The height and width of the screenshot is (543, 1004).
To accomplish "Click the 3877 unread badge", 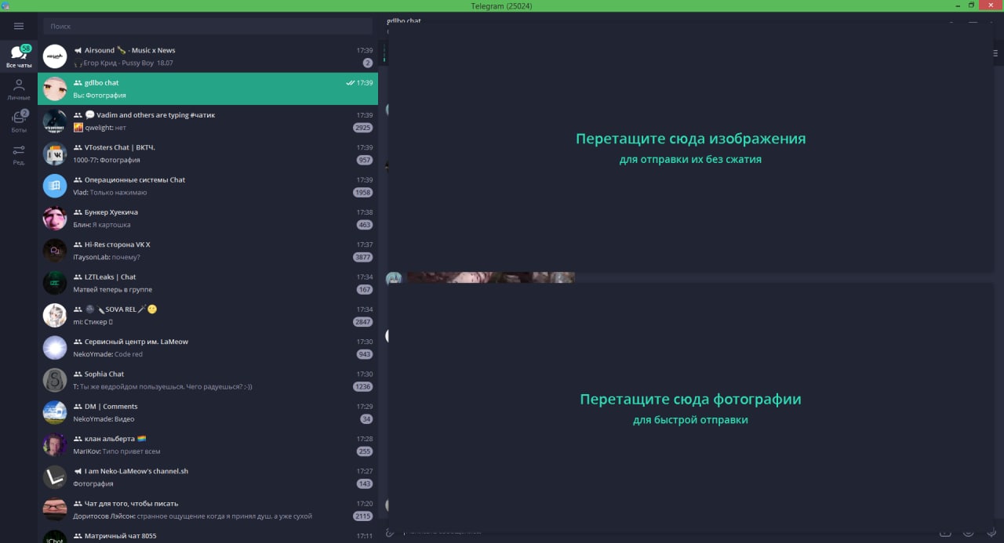I will (362, 257).
